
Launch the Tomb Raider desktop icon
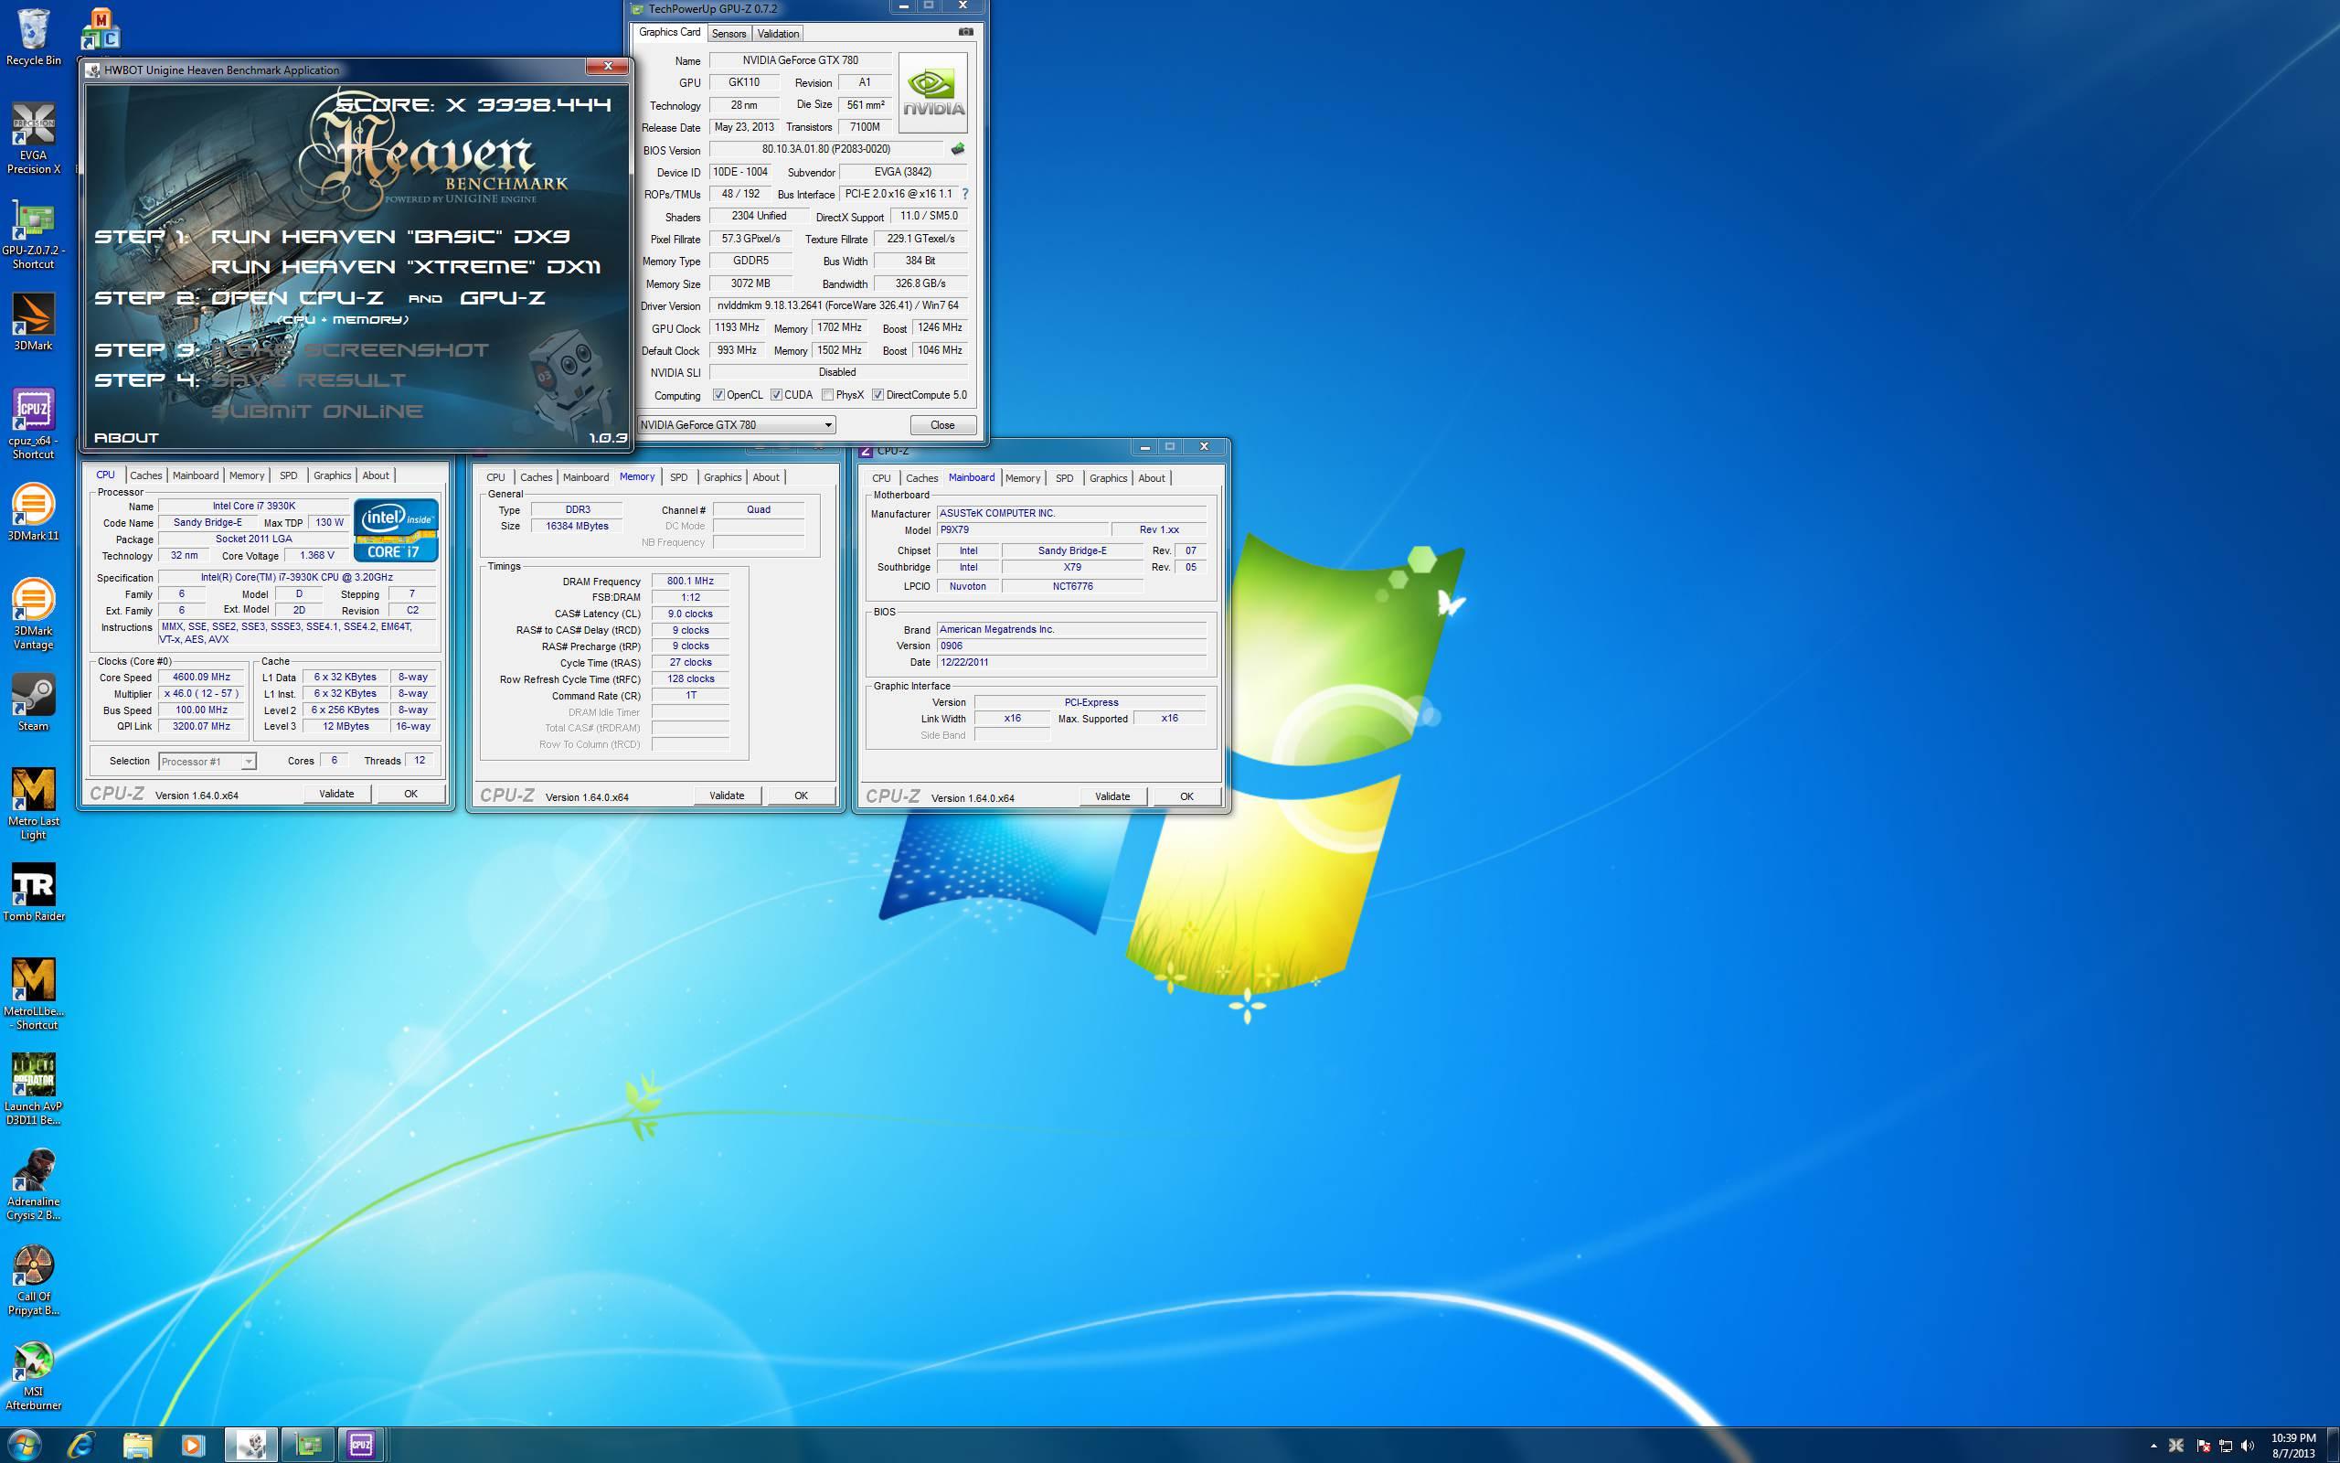coord(33,892)
